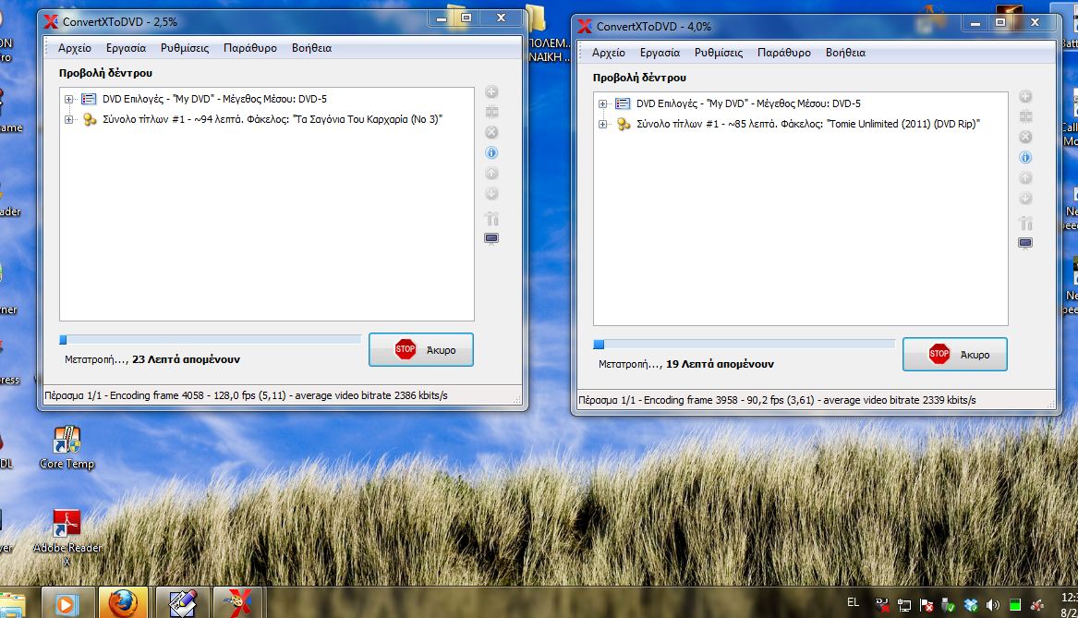This screenshot has width=1078, height=618.
Task: Open the Dropbox tray icon
Action: (971, 605)
